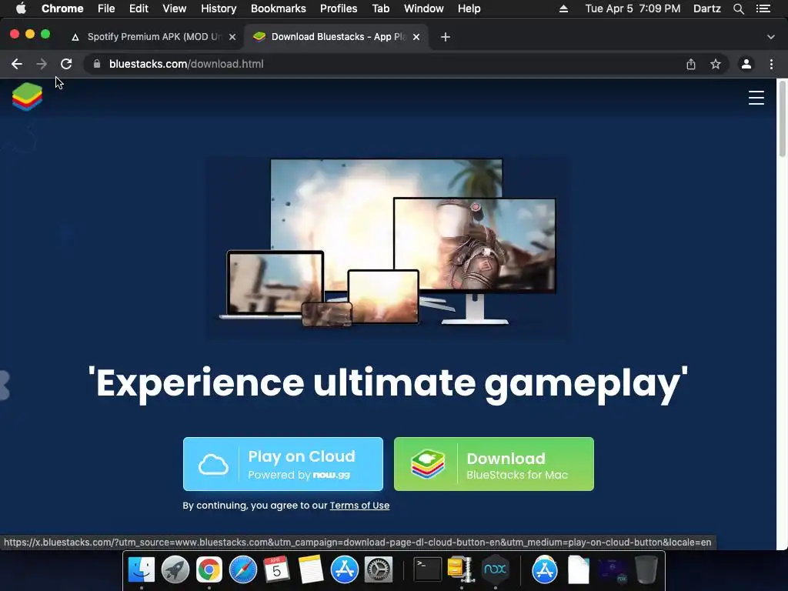Open System Preferences gear in Dock
The image size is (788, 591).
(x=378, y=569)
